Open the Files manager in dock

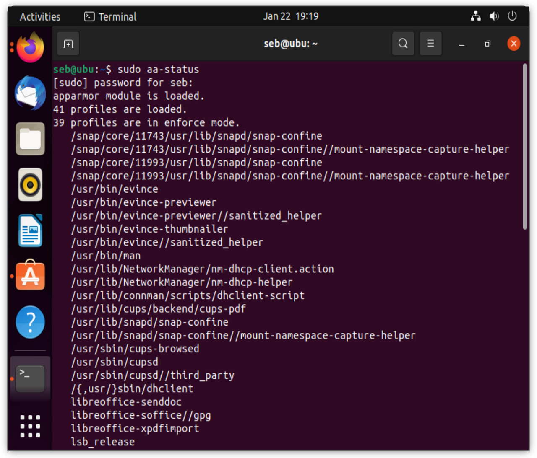tap(30, 139)
